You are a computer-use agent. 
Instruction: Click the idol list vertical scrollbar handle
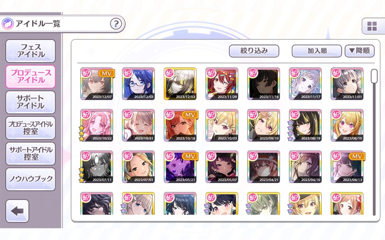[374, 76]
